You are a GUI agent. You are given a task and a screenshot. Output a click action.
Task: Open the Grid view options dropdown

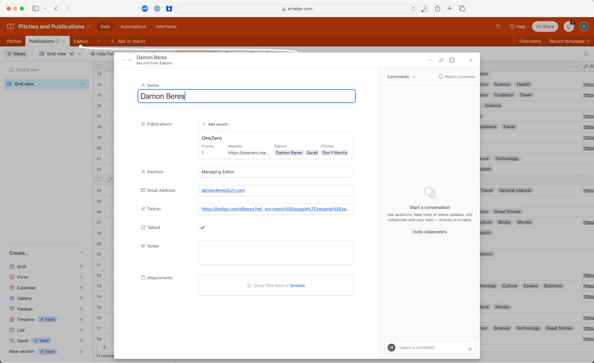pos(79,54)
